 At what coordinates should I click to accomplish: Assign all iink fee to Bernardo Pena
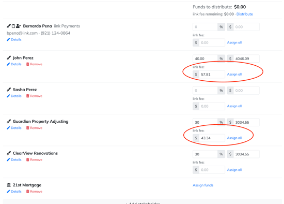tap(234, 42)
